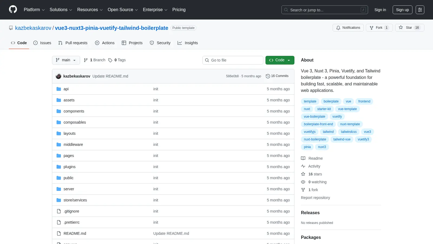Click the layouts folder icon
The image size is (433, 244).
click(x=59, y=133)
